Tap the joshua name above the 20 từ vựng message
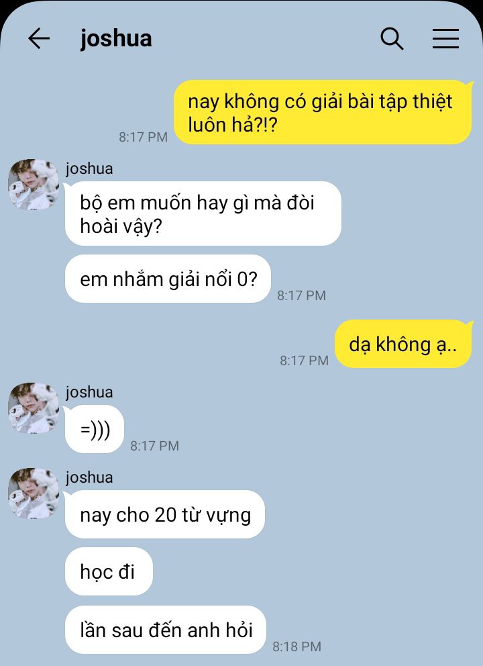 (89, 478)
